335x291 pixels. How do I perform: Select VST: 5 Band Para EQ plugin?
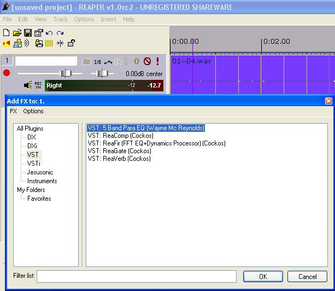(146, 128)
